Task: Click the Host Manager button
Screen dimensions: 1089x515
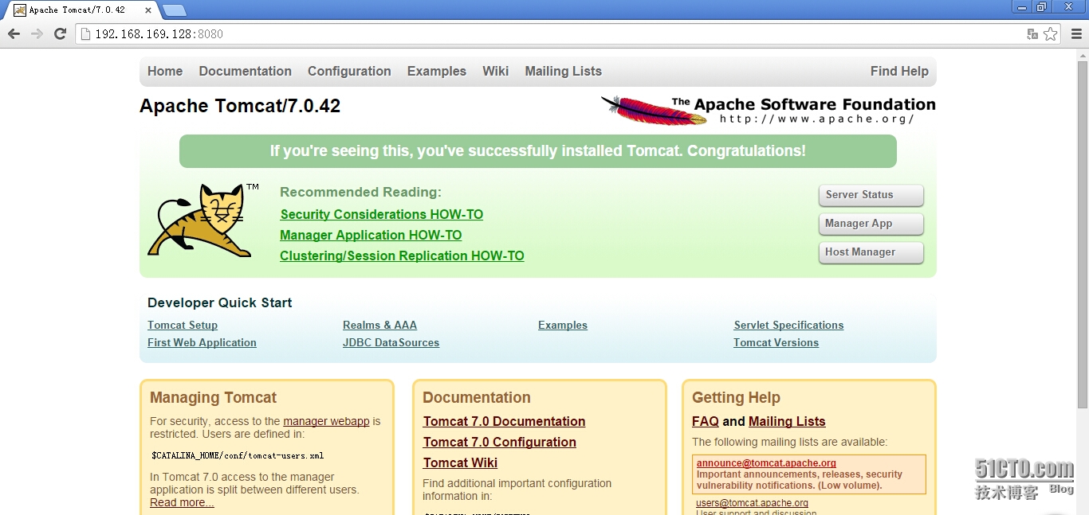Action: [871, 252]
